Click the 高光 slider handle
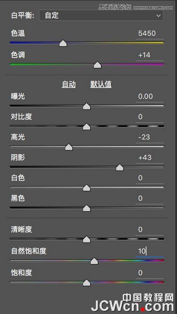Screen dimensions: 177x314 point(69,147)
